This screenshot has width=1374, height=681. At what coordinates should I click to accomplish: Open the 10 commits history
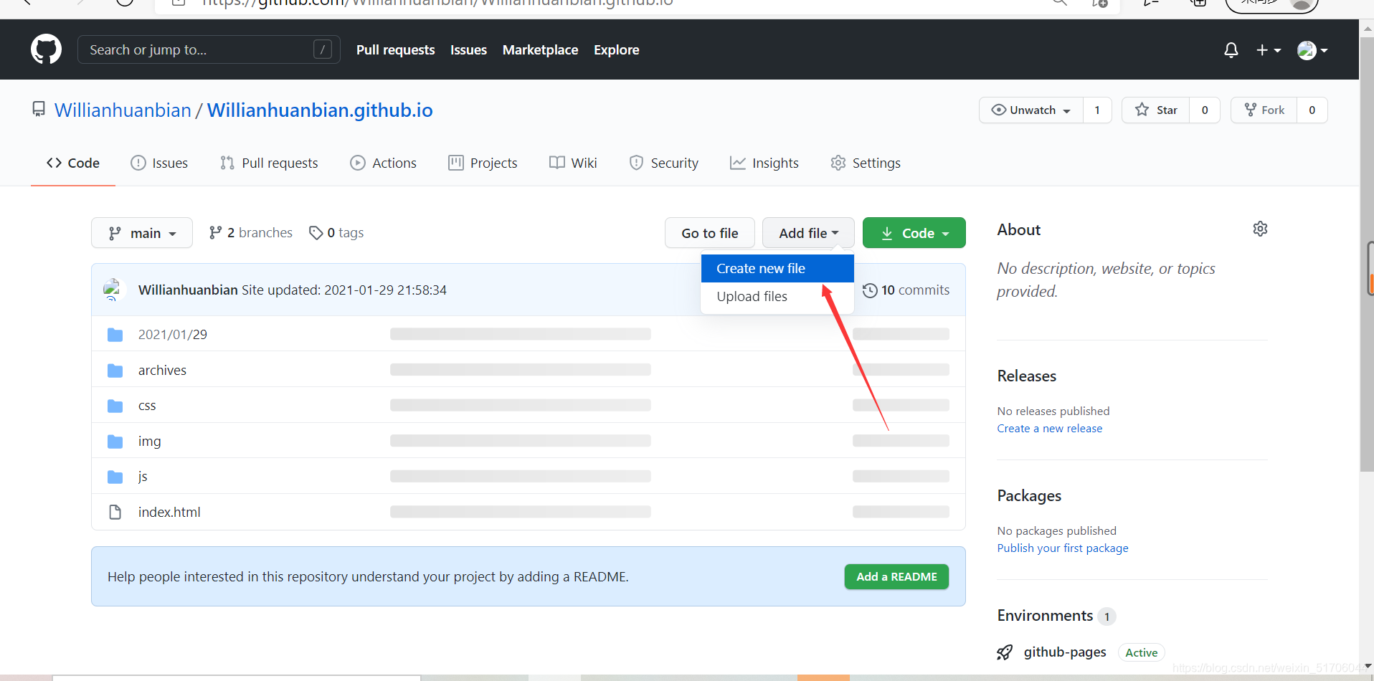click(906, 290)
